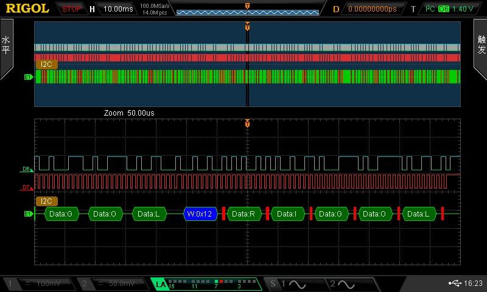Click the blue W:0x12 address packet

(x=200, y=214)
